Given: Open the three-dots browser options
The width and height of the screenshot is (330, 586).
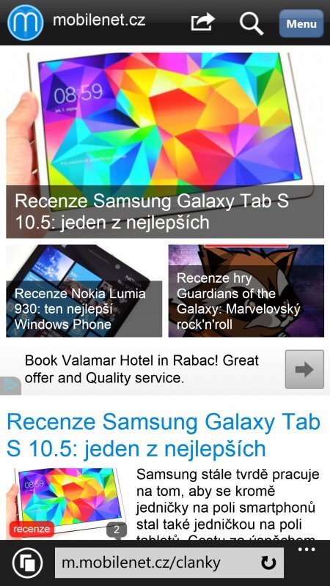Looking at the screenshot, I should click(x=307, y=549).
